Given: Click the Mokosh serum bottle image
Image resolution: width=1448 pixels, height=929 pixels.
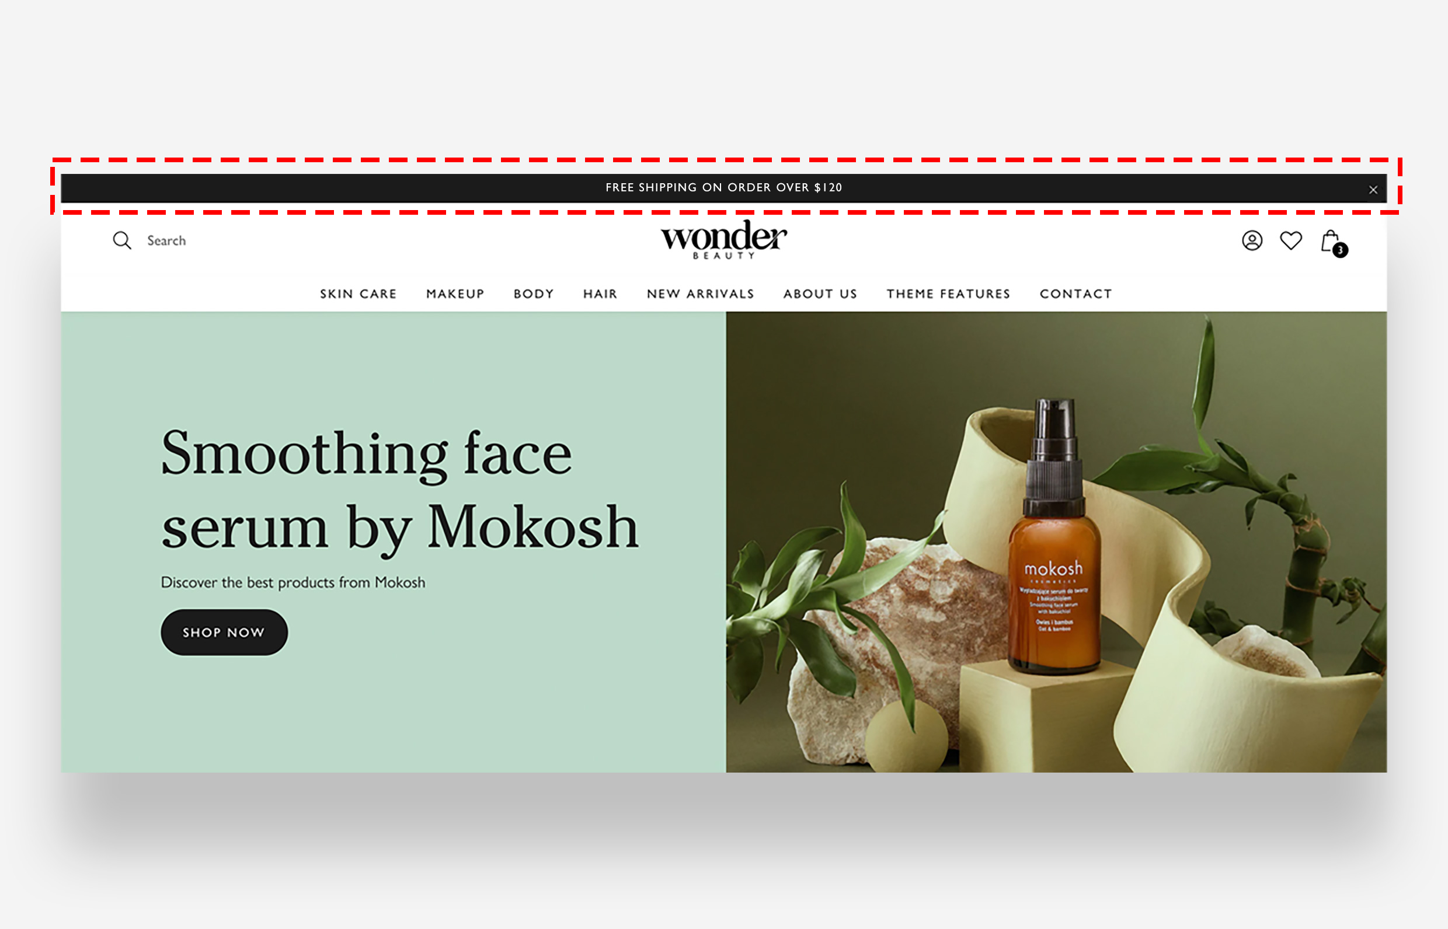Looking at the screenshot, I should pos(1054,537).
